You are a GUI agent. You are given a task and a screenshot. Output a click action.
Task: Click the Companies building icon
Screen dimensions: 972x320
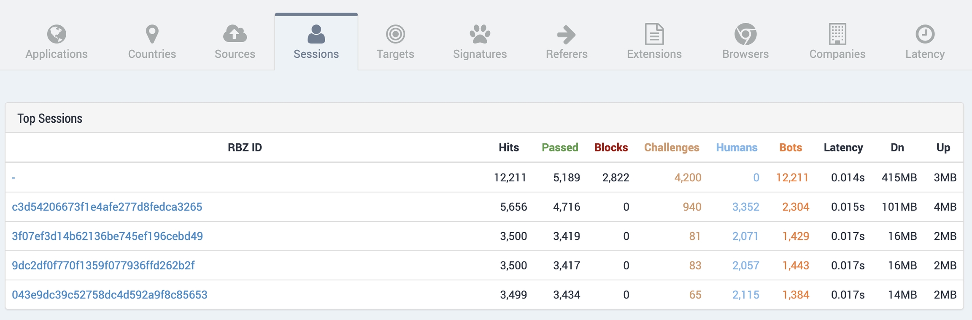(x=837, y=34)
